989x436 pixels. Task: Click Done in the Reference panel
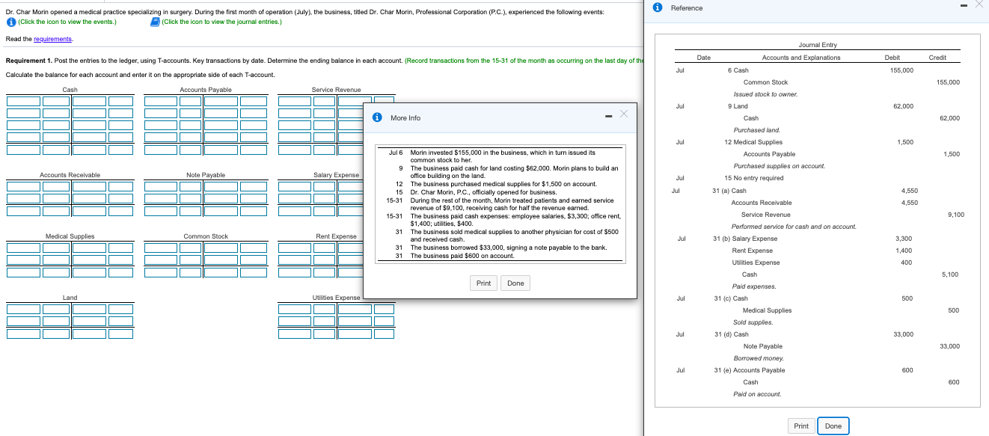coord(833,426)
